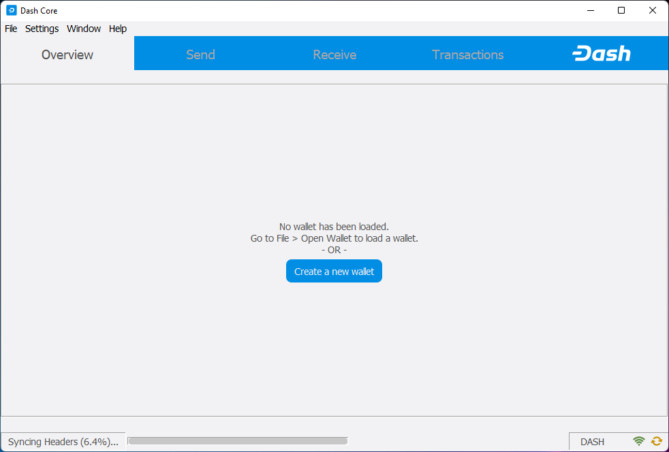
Task: Click the DASH unit selector in status bar
Action: point(592,442)
